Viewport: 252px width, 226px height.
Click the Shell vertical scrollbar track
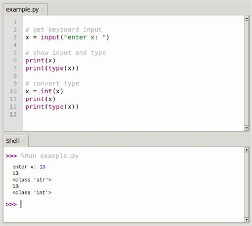(246, 185)
